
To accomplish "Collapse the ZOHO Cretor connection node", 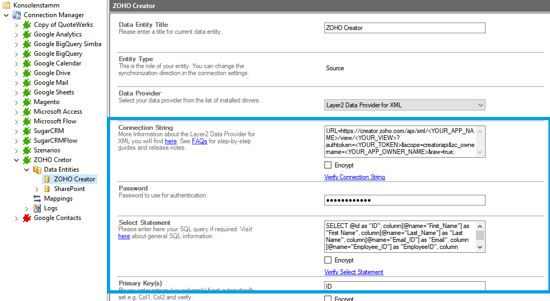I will pyautogui.click(x=16, y=160).
